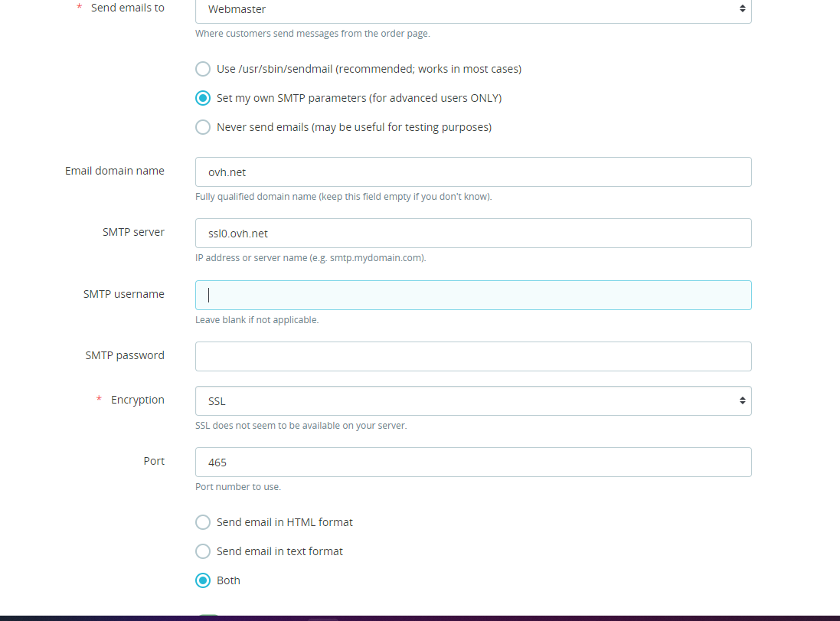Select the Both email format radio button
This screenshot has width=840, height=621.
[x=203, y=580]
